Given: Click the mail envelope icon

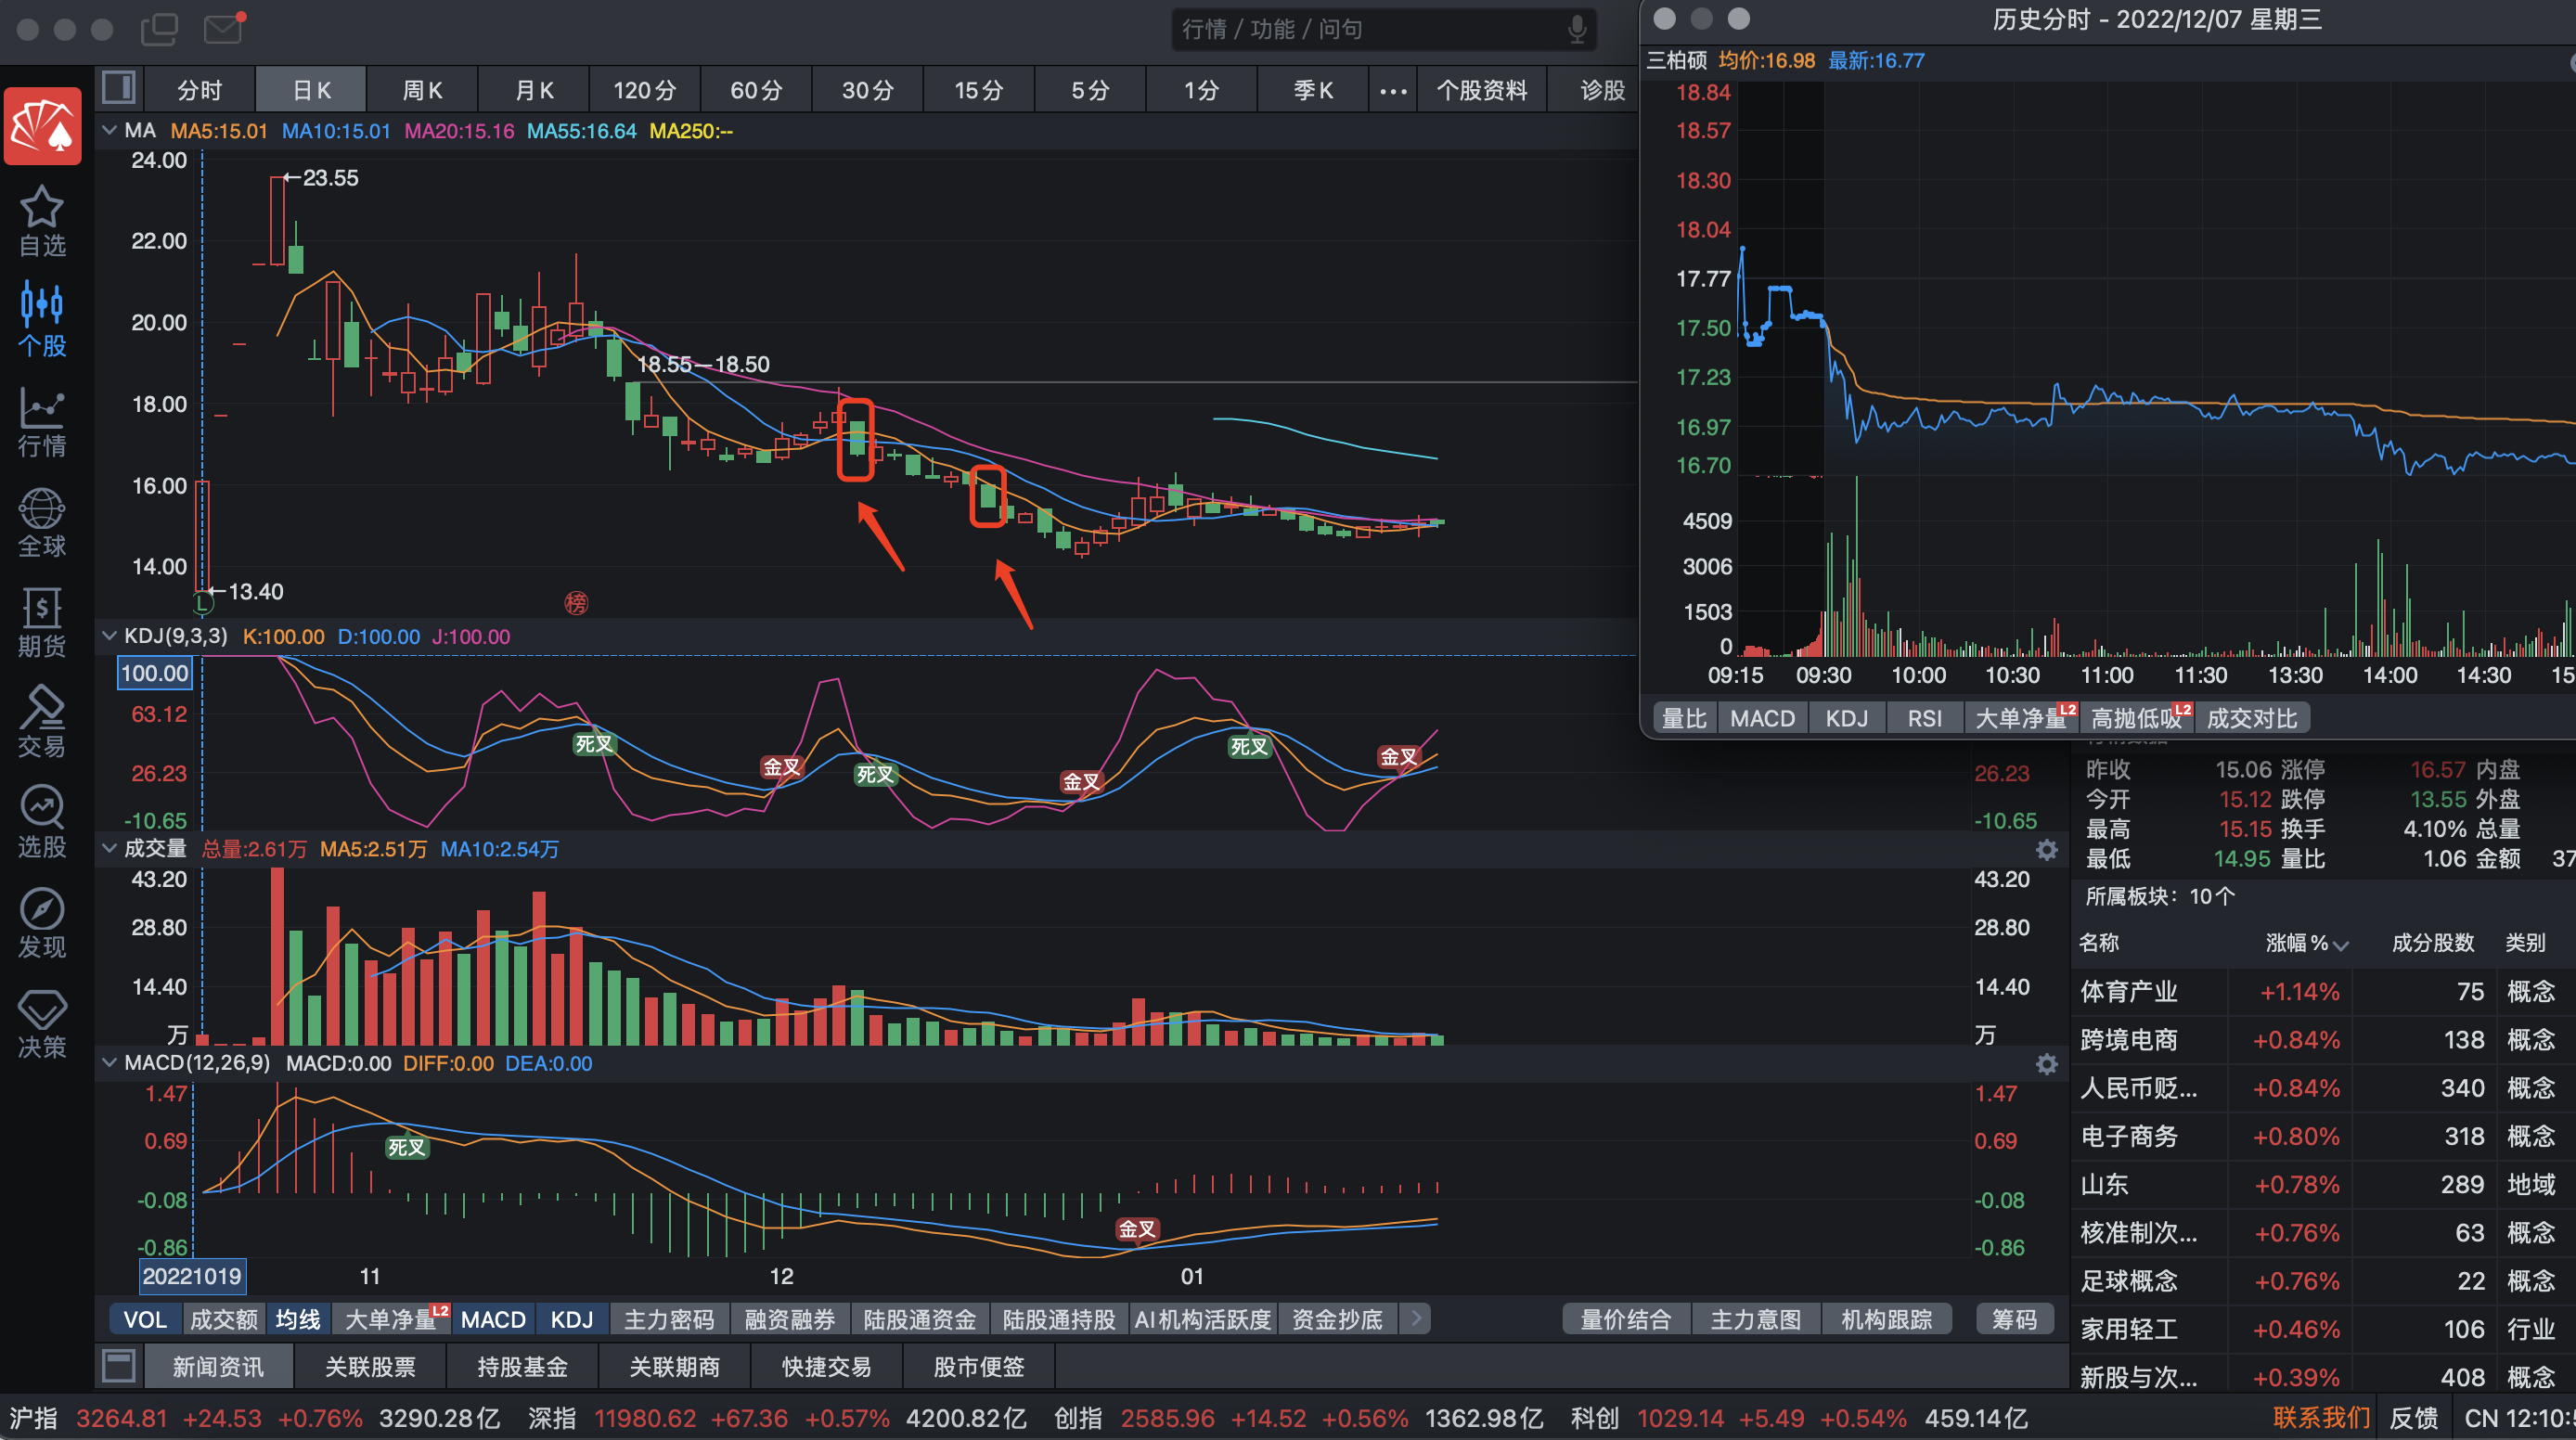Looking at the screenshot, I should (223, 28).
